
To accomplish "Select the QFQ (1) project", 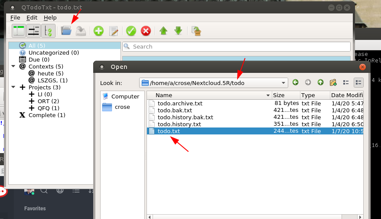I will 49,108.
